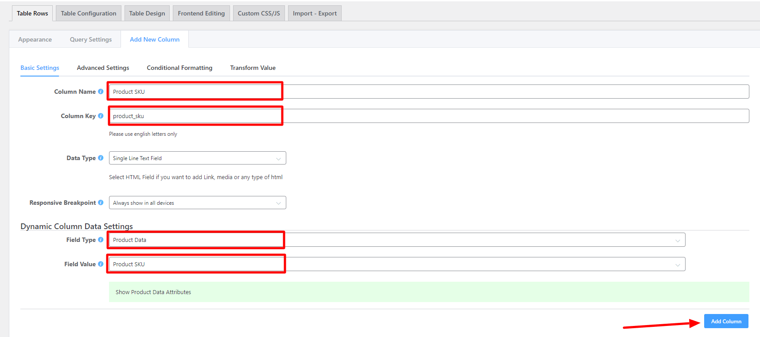Click the 'Please use english letters only' hint
This screenshot has height=337, width=760.
143,134
